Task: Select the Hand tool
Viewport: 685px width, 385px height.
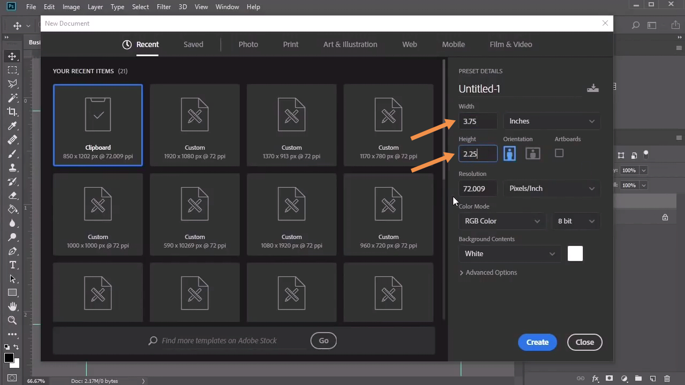Action: point(12,306)
